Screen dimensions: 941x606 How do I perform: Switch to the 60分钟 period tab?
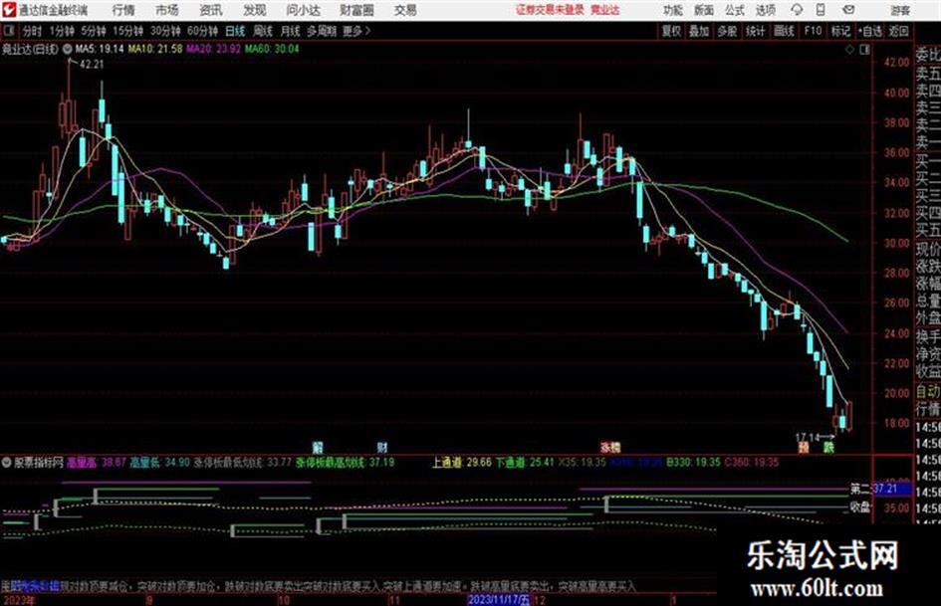[202, 31]
